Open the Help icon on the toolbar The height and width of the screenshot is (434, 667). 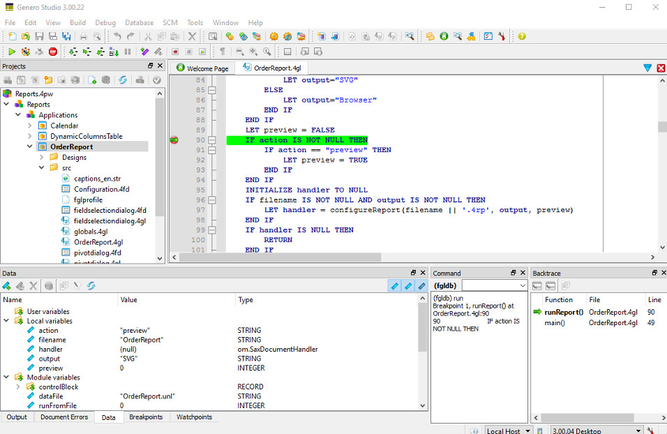point(522,36)
